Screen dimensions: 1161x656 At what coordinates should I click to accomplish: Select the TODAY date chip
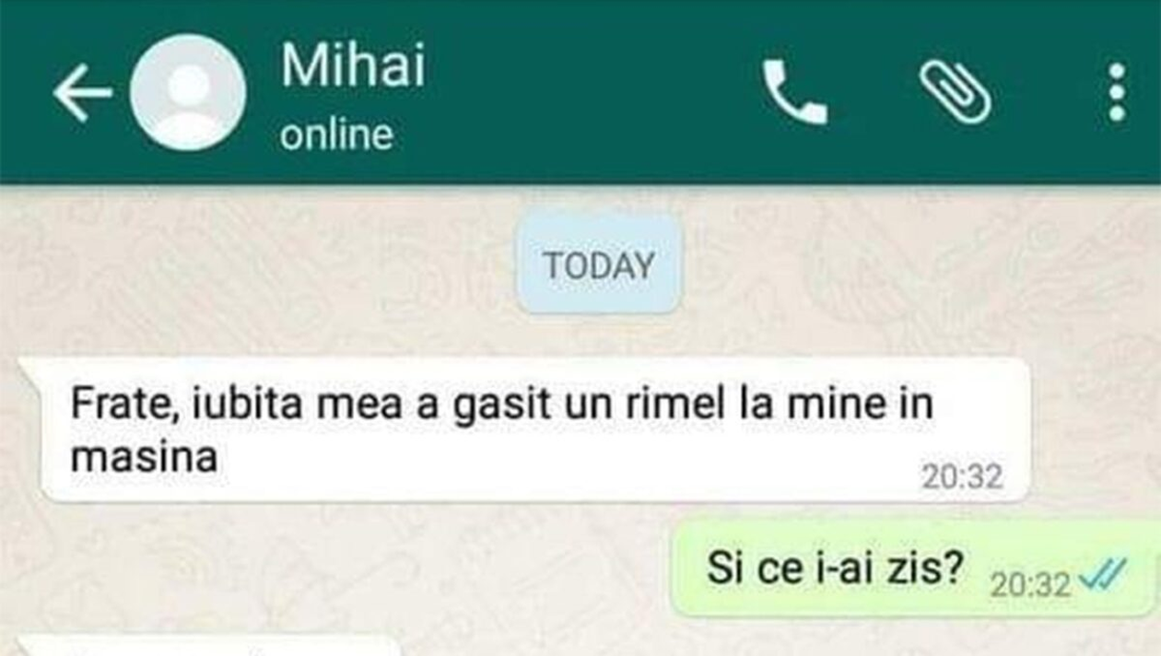tap(599, 265)
